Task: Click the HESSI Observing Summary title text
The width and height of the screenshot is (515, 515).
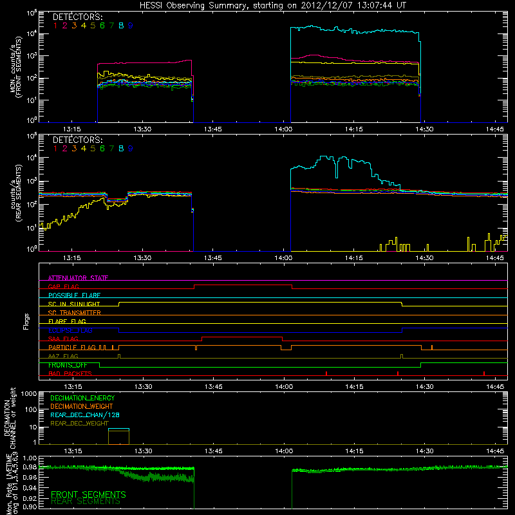Action: (272, 6)
